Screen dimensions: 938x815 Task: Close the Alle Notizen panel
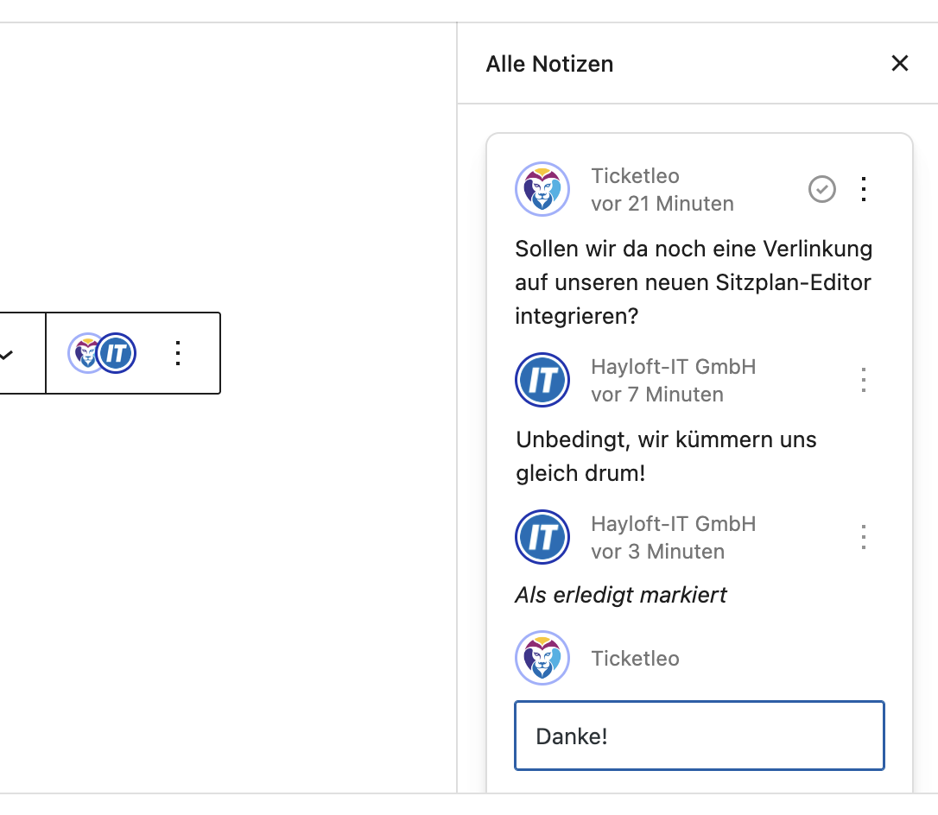(900, 63)
